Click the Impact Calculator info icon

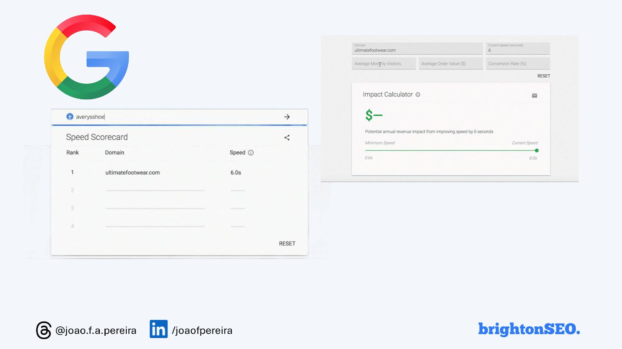(x=418, y=95)
